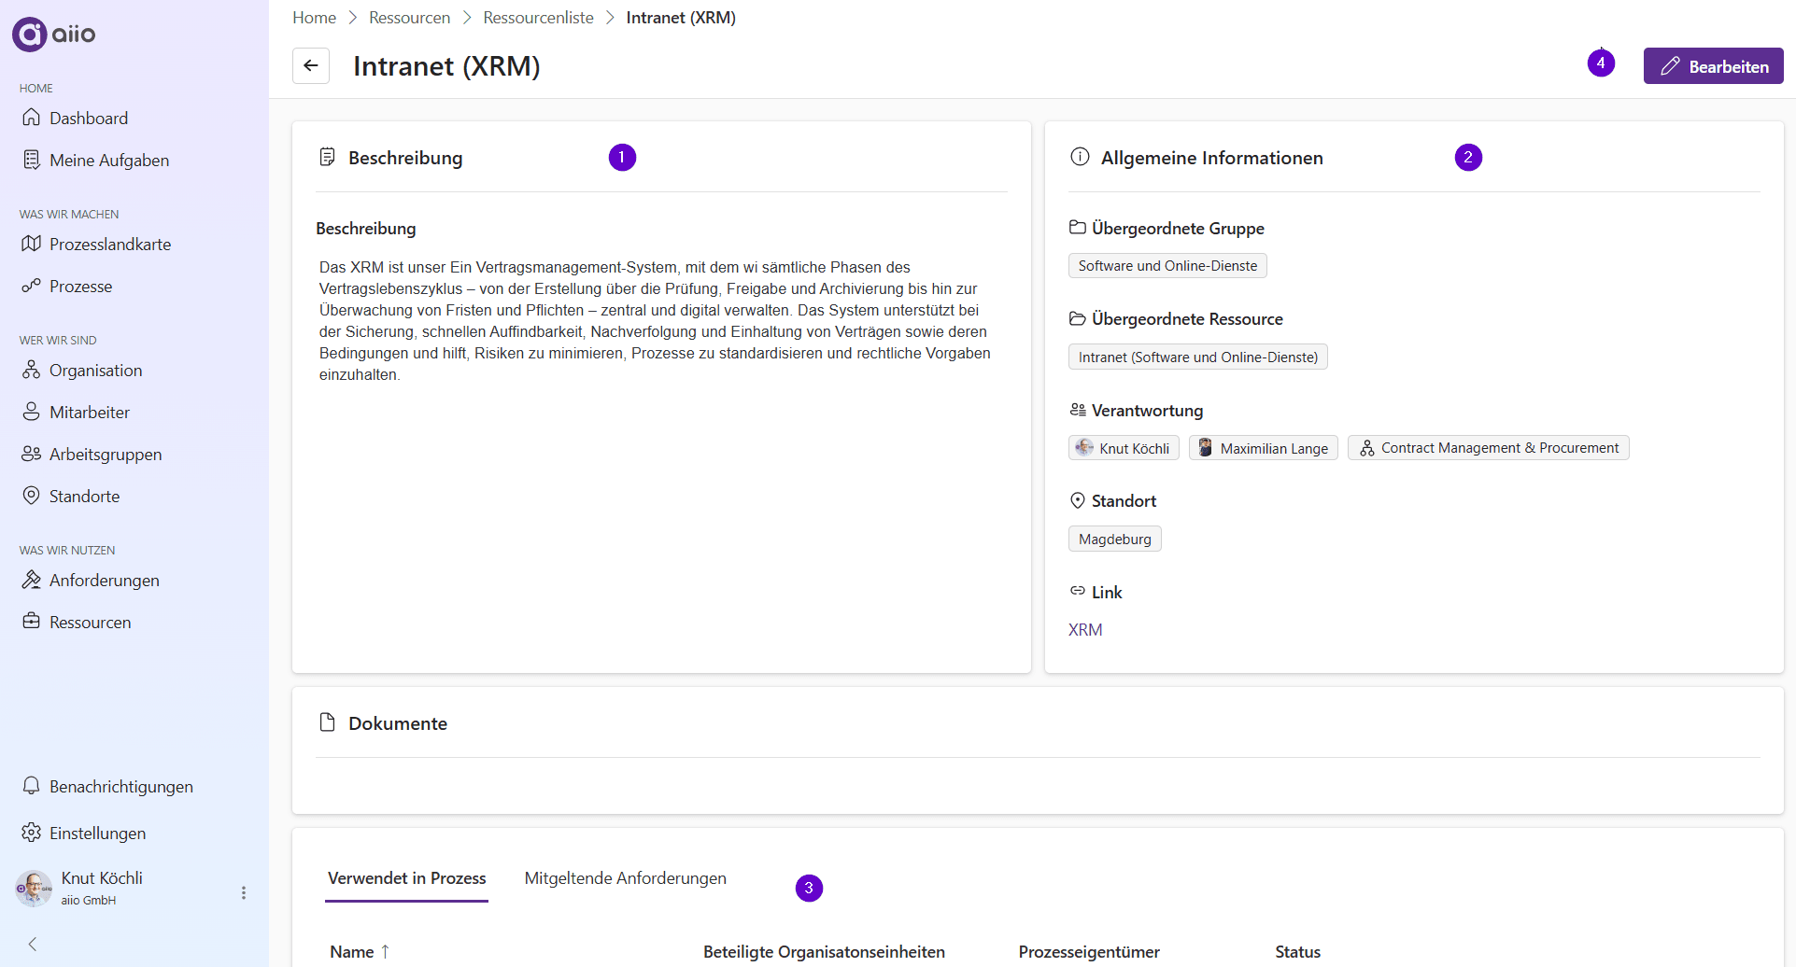Click the Magdeburg location tag

[1114, 540]
